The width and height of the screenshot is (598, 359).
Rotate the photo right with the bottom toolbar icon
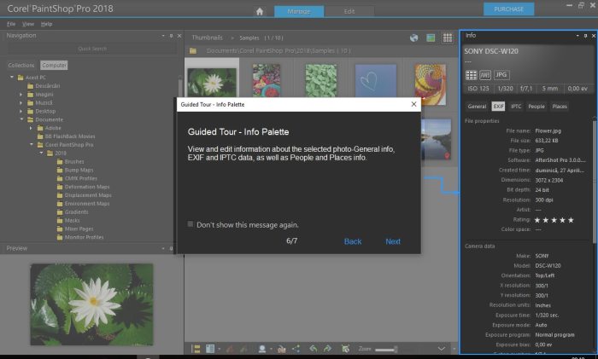[x=327, y=349]
